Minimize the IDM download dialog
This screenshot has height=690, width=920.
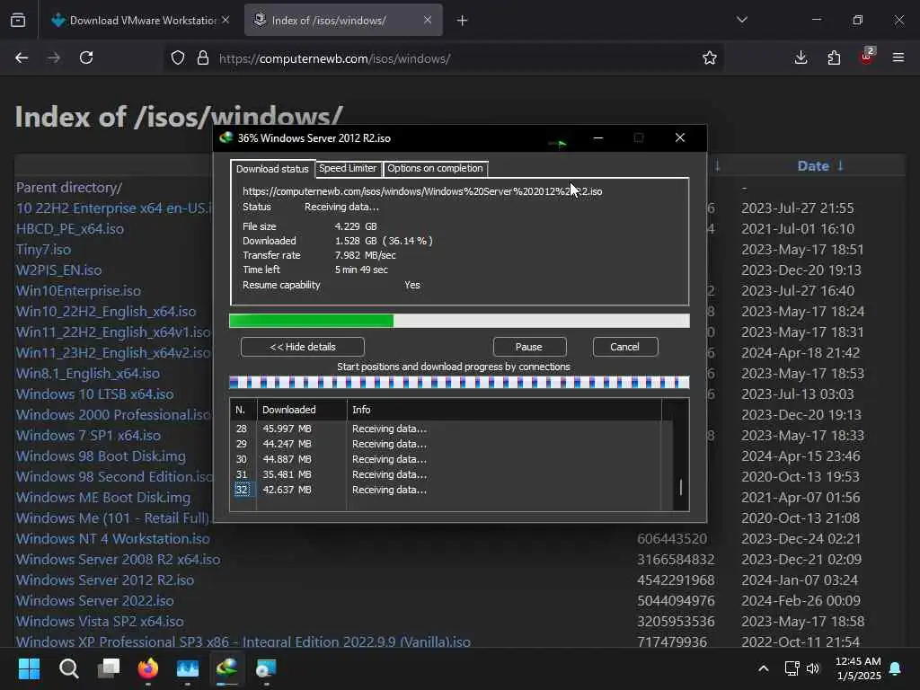(x=597, y=137)
